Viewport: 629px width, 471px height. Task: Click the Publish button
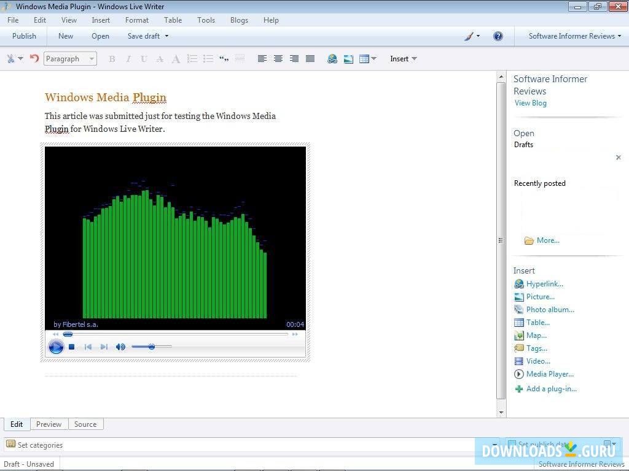point(24,36)
